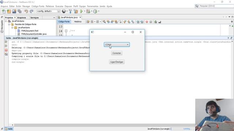This screenshot has width=234, height=131.
Task: Open the COM4 port combo box
Action: pyautogui.click(x=117, y=44)
